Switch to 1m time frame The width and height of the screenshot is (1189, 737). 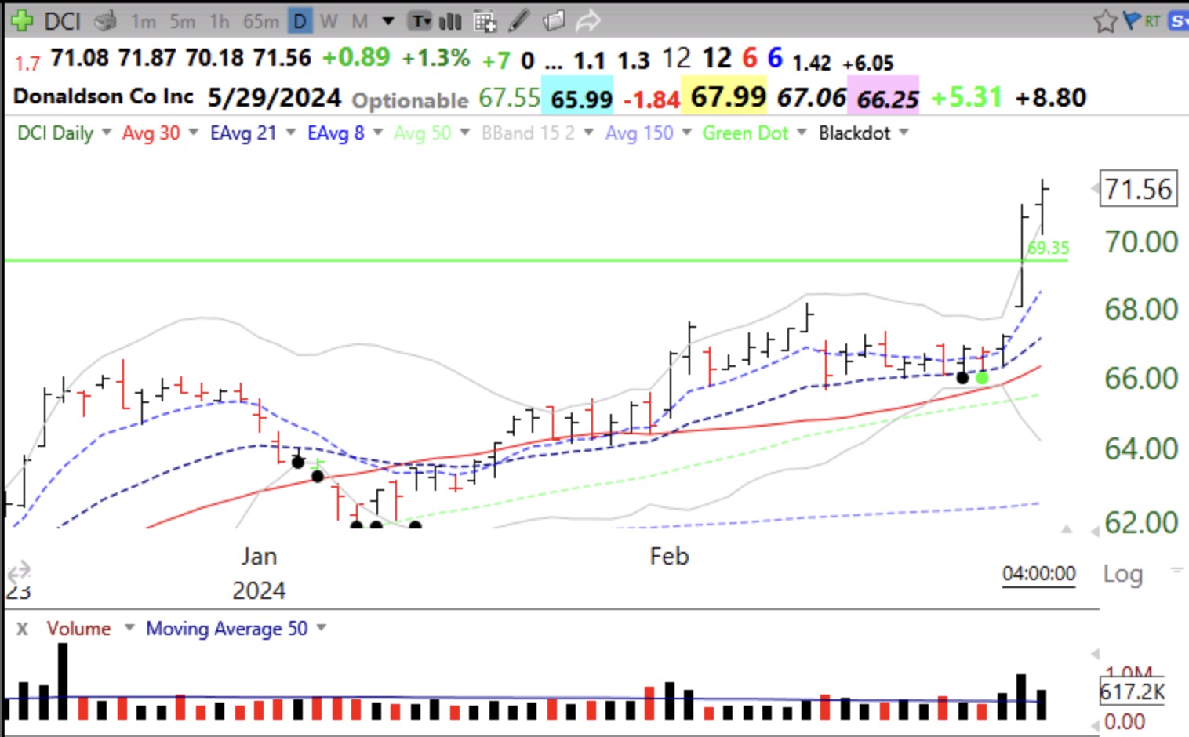[x=143, y=22]
